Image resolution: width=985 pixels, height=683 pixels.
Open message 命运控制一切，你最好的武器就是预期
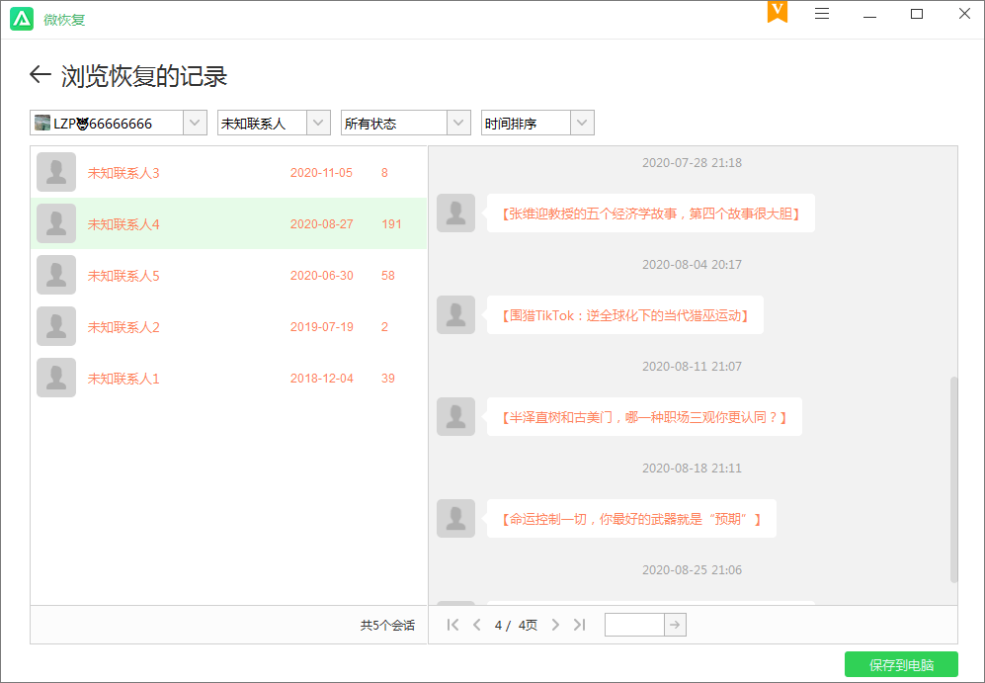click(631, 518)
